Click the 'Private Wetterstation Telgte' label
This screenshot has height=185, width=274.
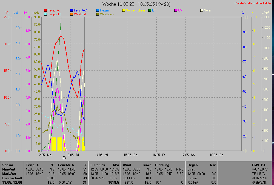coord(253,3)
